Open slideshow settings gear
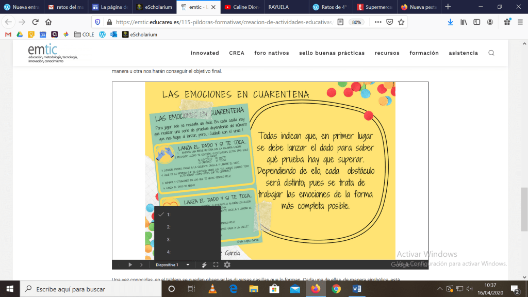This screenshot has height=297, width=528. 227,265
